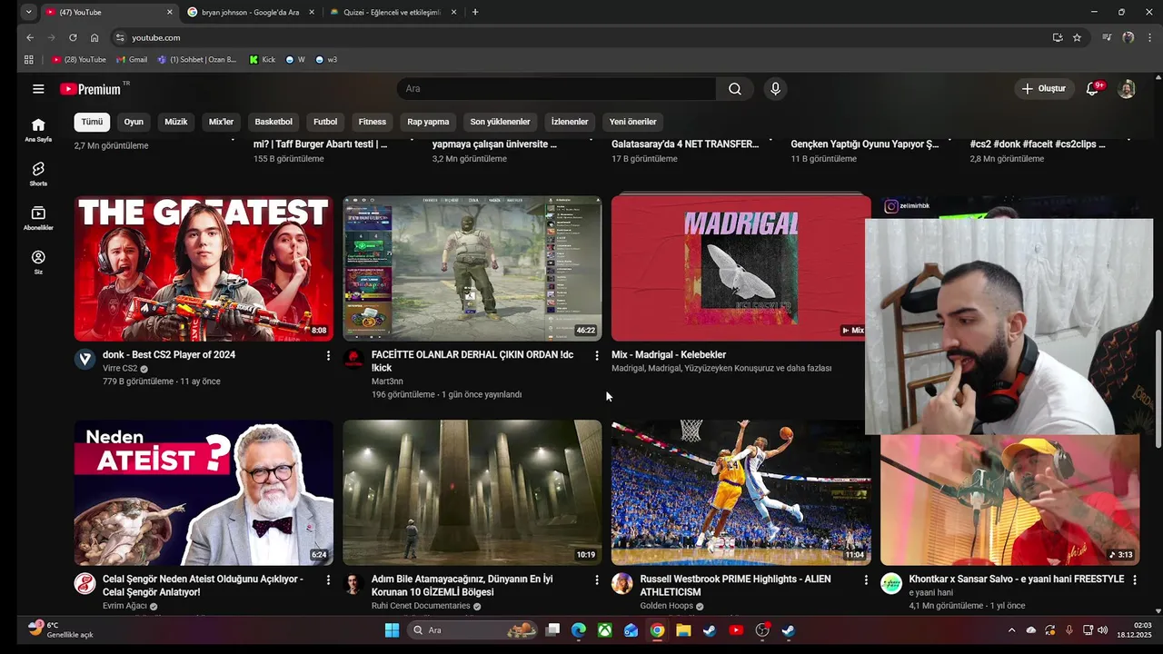Viewport: 1163px width, 654px height.
Task: Open options menu for Celal Şengör video
Action: point(328,580)
